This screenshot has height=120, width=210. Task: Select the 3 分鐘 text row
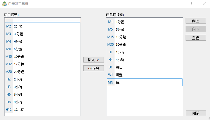pyautogui.click(x=19, y=34)
